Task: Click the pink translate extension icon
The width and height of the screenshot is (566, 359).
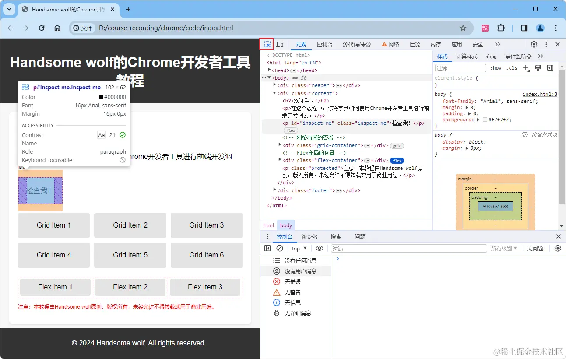Action: pos(485,28)
